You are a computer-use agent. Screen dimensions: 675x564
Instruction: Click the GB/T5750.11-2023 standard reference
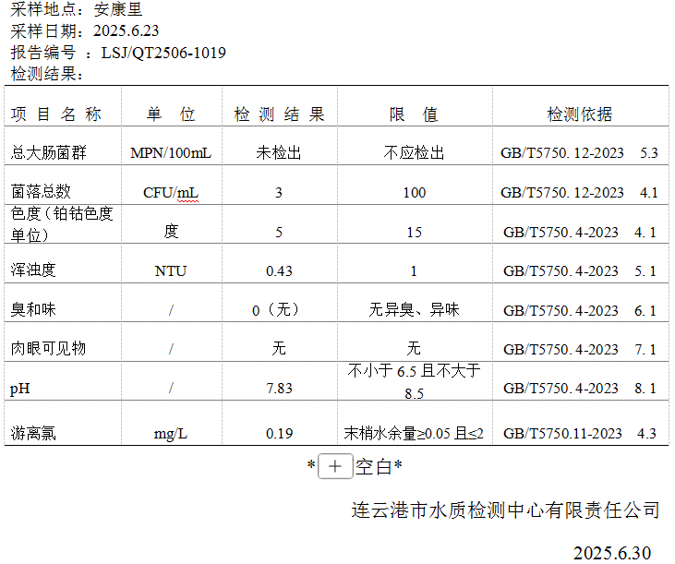coord(563,433)
